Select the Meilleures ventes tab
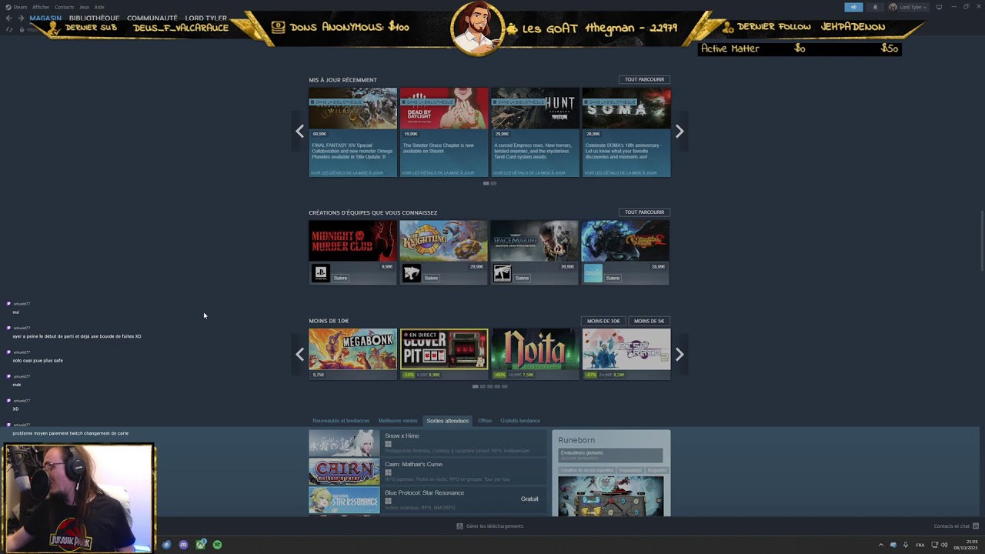The width and height of the screenshot is (985, 554). point(398,421)
